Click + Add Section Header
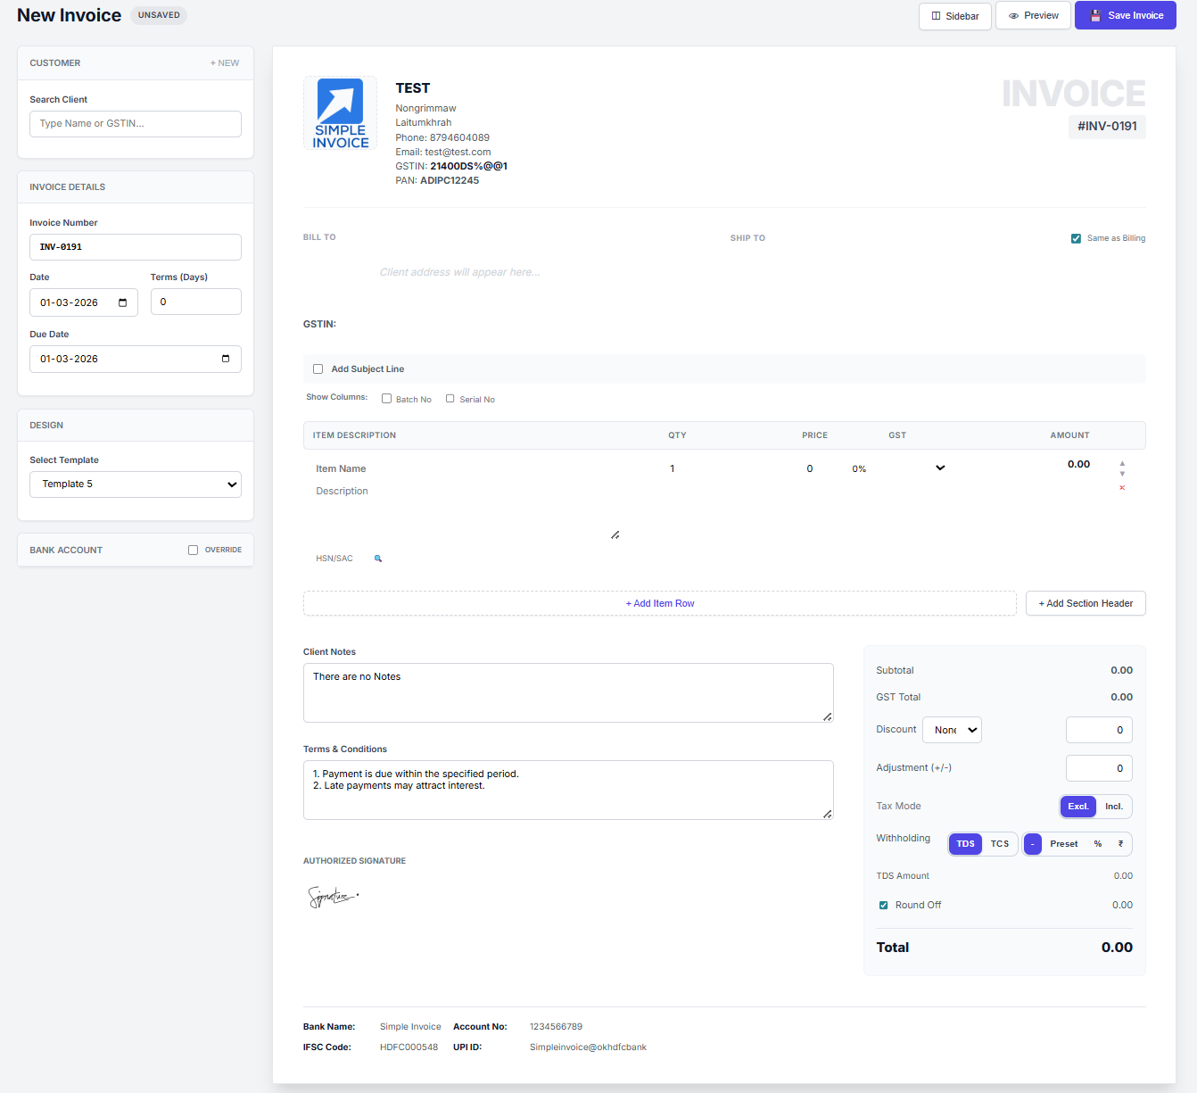This screenshot has height=1093, width=1197. (1086, 603)
